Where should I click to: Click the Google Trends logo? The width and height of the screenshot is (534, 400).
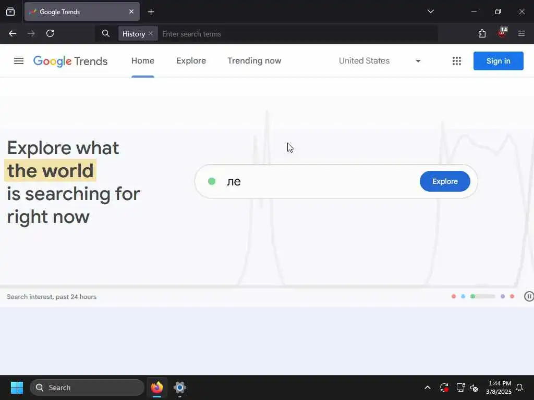70,61
